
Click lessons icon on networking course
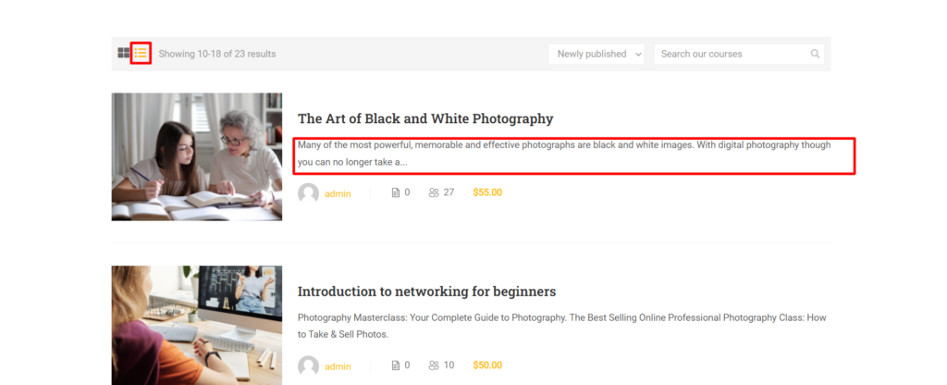396,366
